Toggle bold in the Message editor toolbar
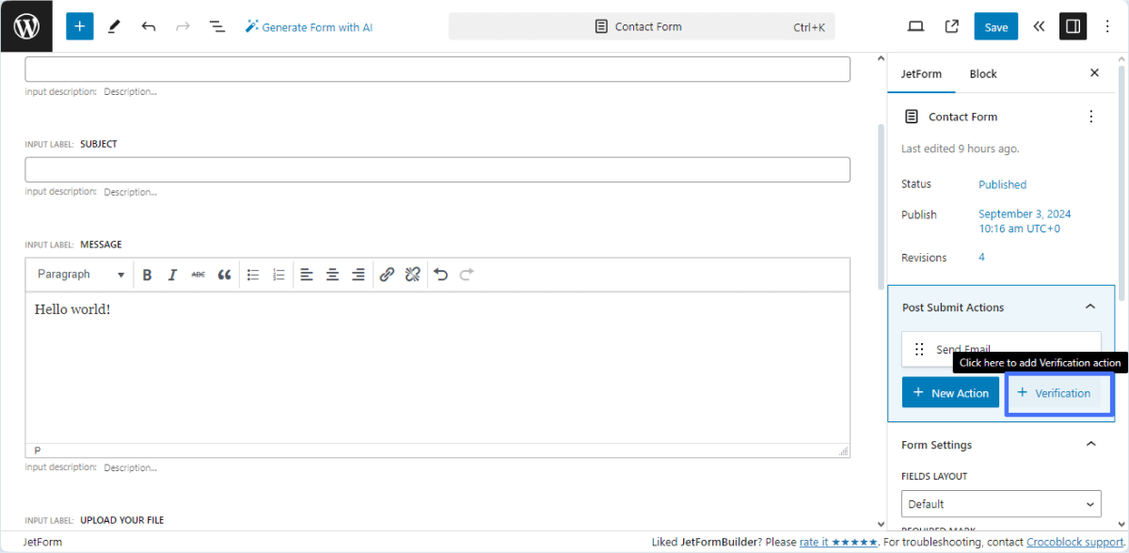This screenshot has height=553, width=1129. point(147,274)
